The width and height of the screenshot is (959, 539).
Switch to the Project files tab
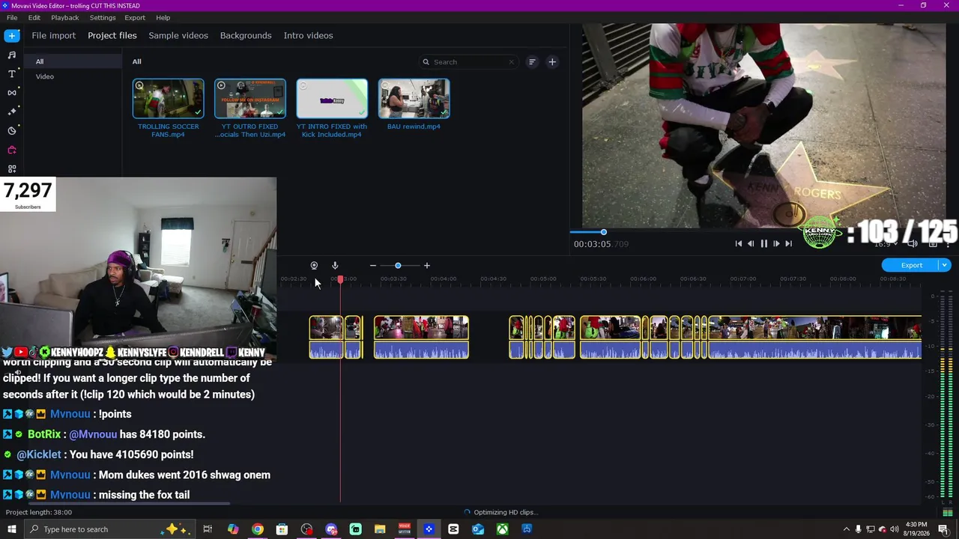point(112,35)
